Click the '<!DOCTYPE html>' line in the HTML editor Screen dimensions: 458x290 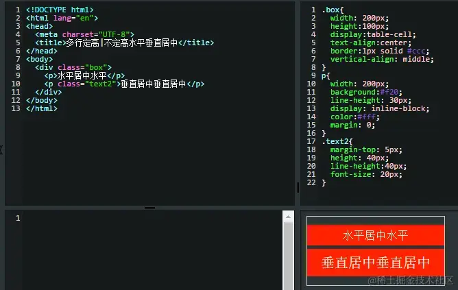click(60, 10)
